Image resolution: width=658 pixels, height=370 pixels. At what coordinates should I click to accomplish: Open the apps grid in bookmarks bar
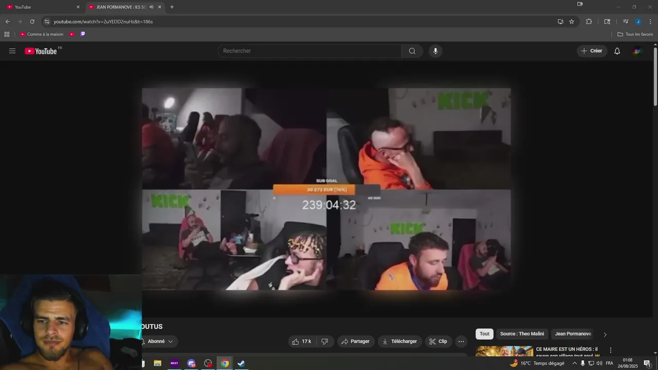click(x=7, y=34)
